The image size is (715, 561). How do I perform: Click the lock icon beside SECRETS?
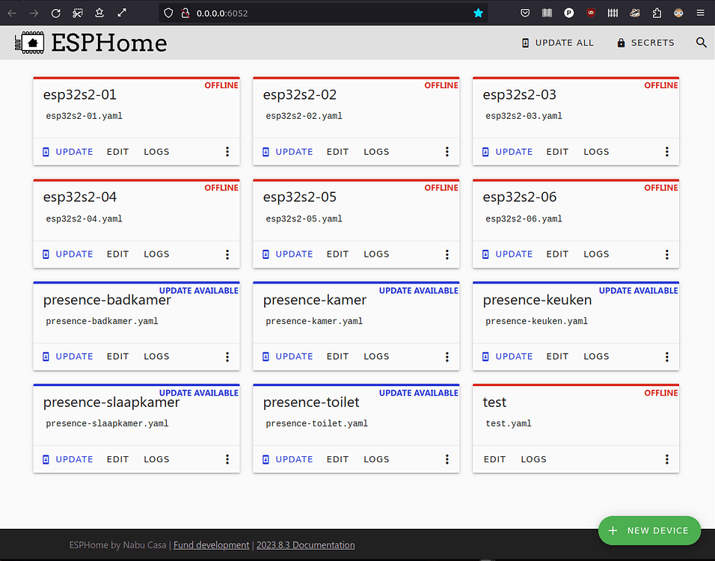622,43
